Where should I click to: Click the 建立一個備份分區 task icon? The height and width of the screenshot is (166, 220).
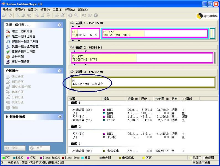pyautogui.click(x=8, y=36)
